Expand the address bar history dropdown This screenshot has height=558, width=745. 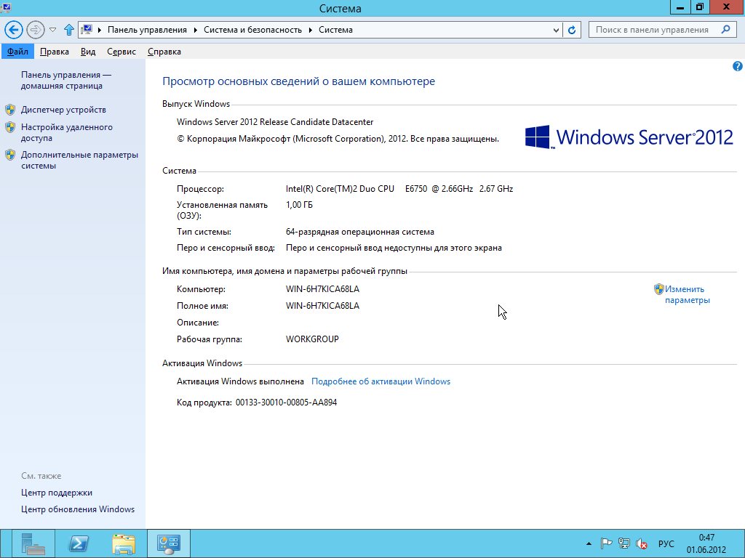tap(556, 30)
